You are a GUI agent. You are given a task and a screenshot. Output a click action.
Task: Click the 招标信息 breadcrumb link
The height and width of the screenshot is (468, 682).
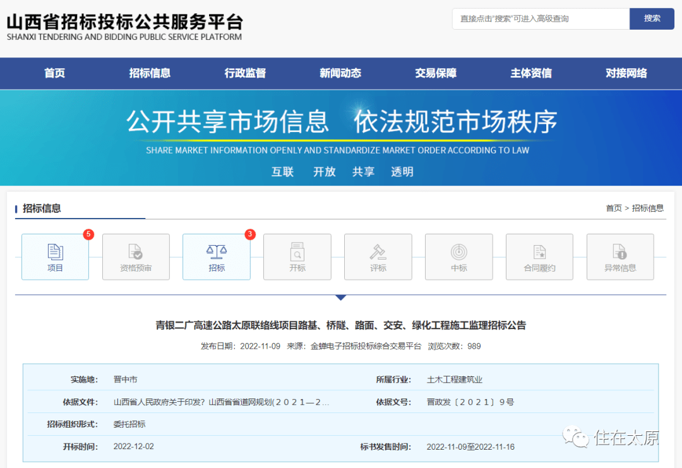[x=648, y=208]
